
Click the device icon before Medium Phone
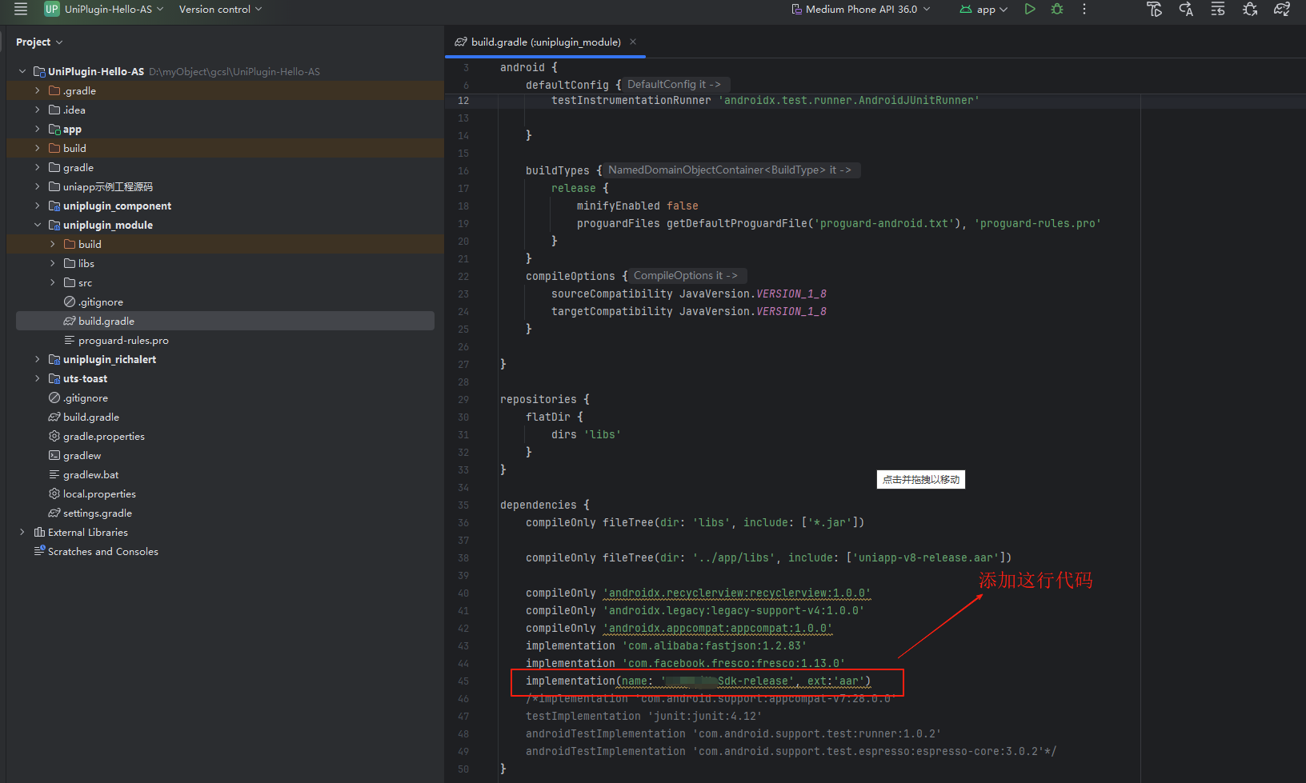pos(796,9)
